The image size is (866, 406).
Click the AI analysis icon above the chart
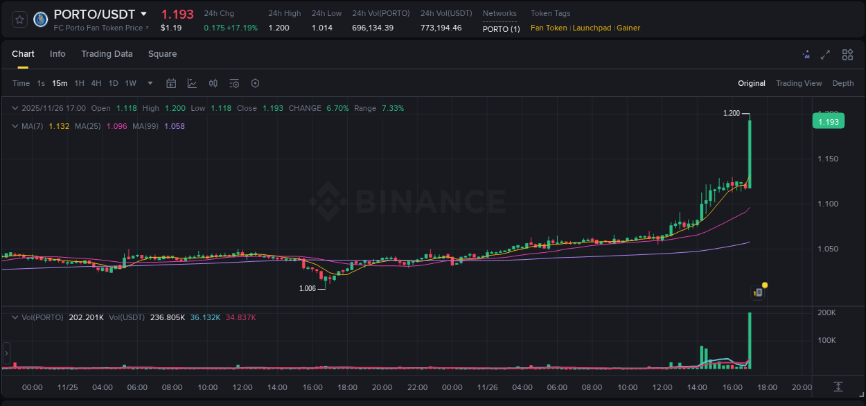point(806,54)
